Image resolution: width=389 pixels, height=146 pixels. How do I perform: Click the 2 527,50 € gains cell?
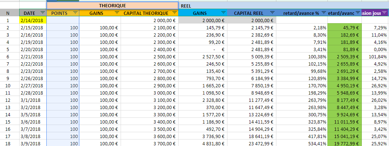pos(204,57)
